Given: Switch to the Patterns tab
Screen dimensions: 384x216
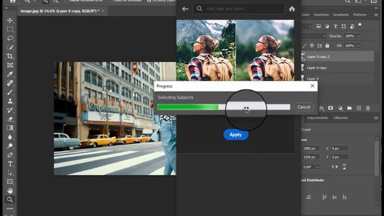Looking at the screenshot, I should 359,14.
